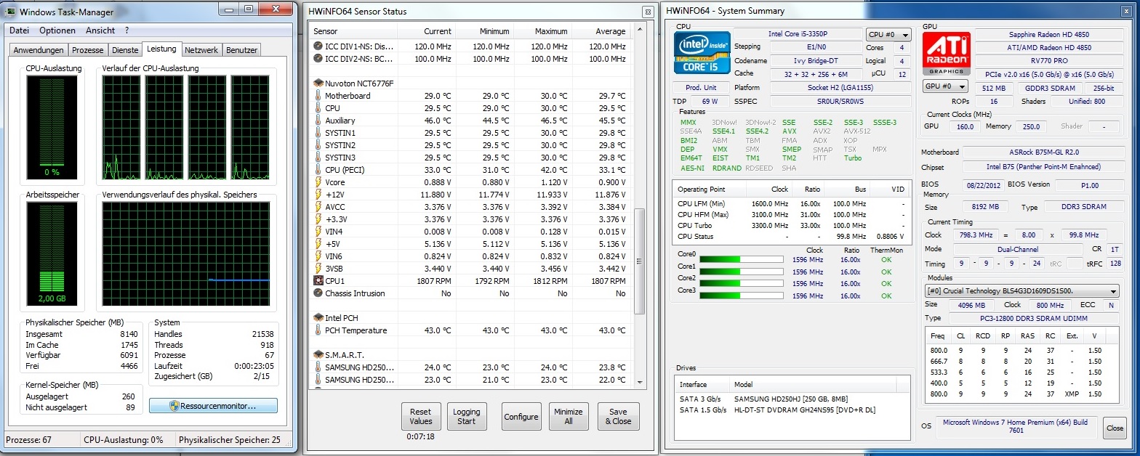Click the 3VSB voltage lightning icon

318,269
